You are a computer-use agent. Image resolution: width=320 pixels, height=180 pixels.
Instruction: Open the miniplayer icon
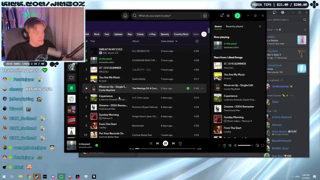tap(257, 145)
